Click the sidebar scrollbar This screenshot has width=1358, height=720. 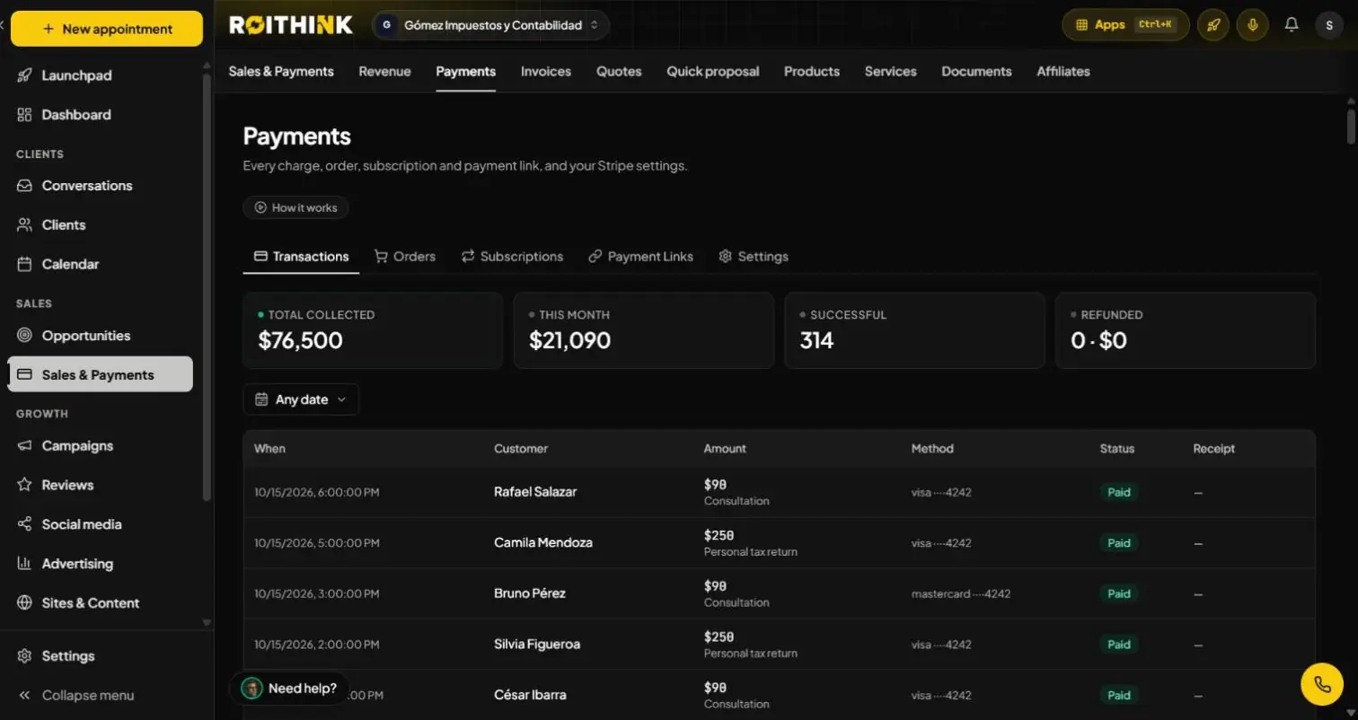[207, 287]
